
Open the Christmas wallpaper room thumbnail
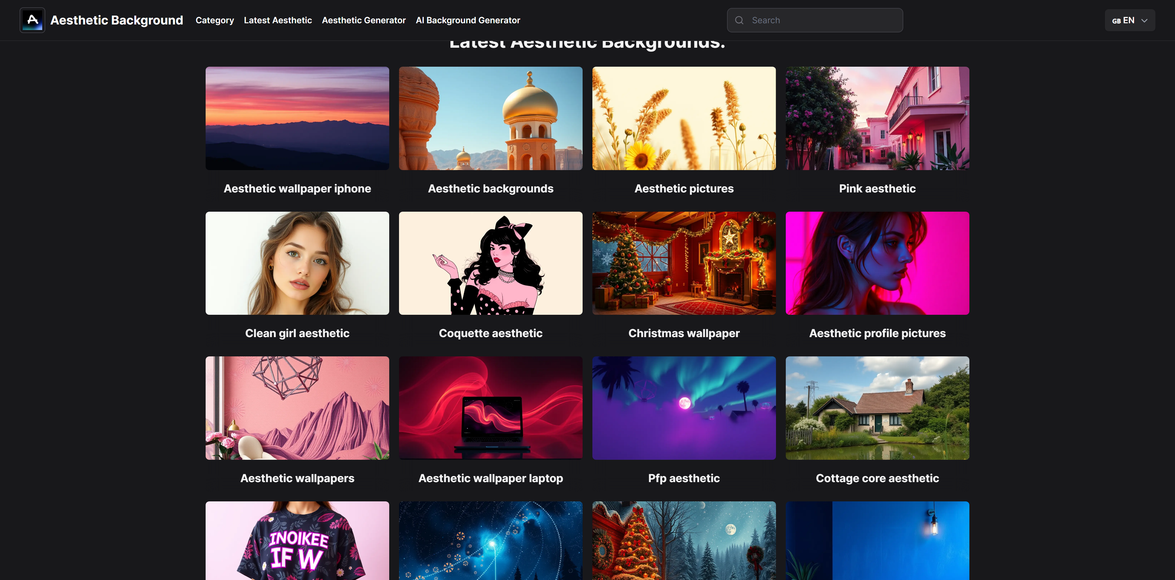[x=684, y=263]
